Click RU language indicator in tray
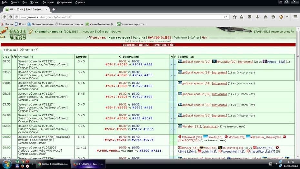The image size is (300, 169). click(x=270, y=164)
